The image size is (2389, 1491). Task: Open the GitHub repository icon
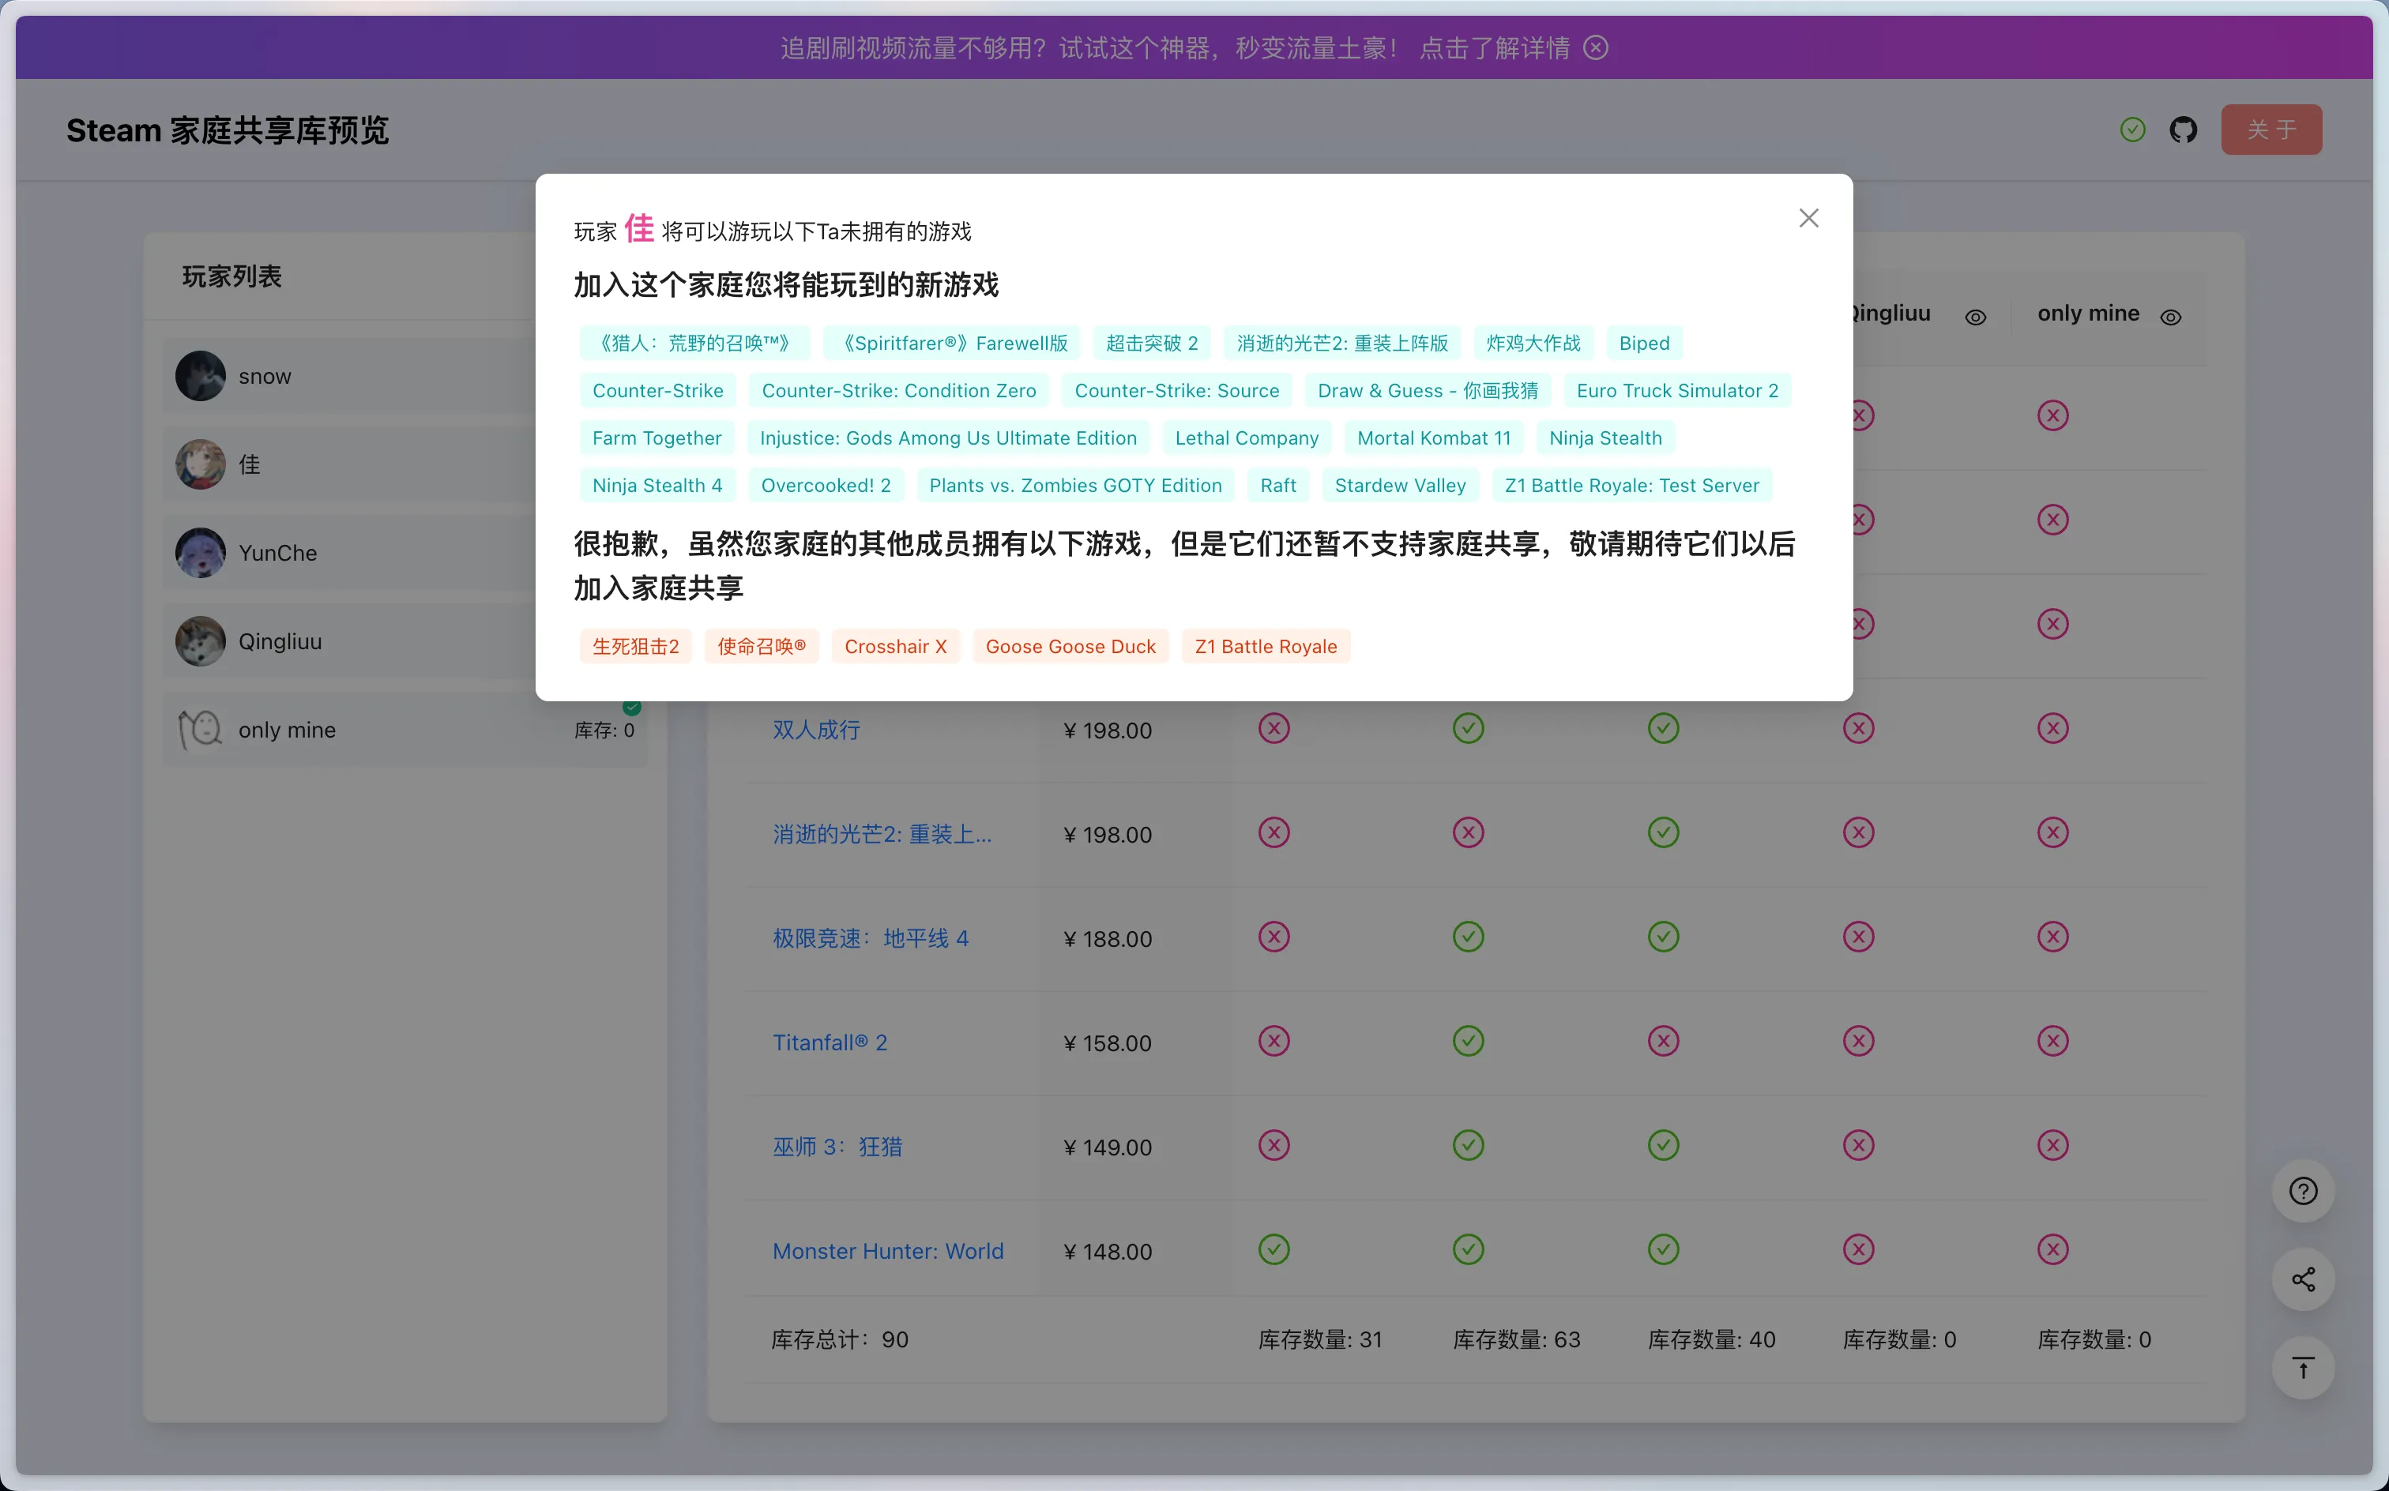pos(2183,130)
